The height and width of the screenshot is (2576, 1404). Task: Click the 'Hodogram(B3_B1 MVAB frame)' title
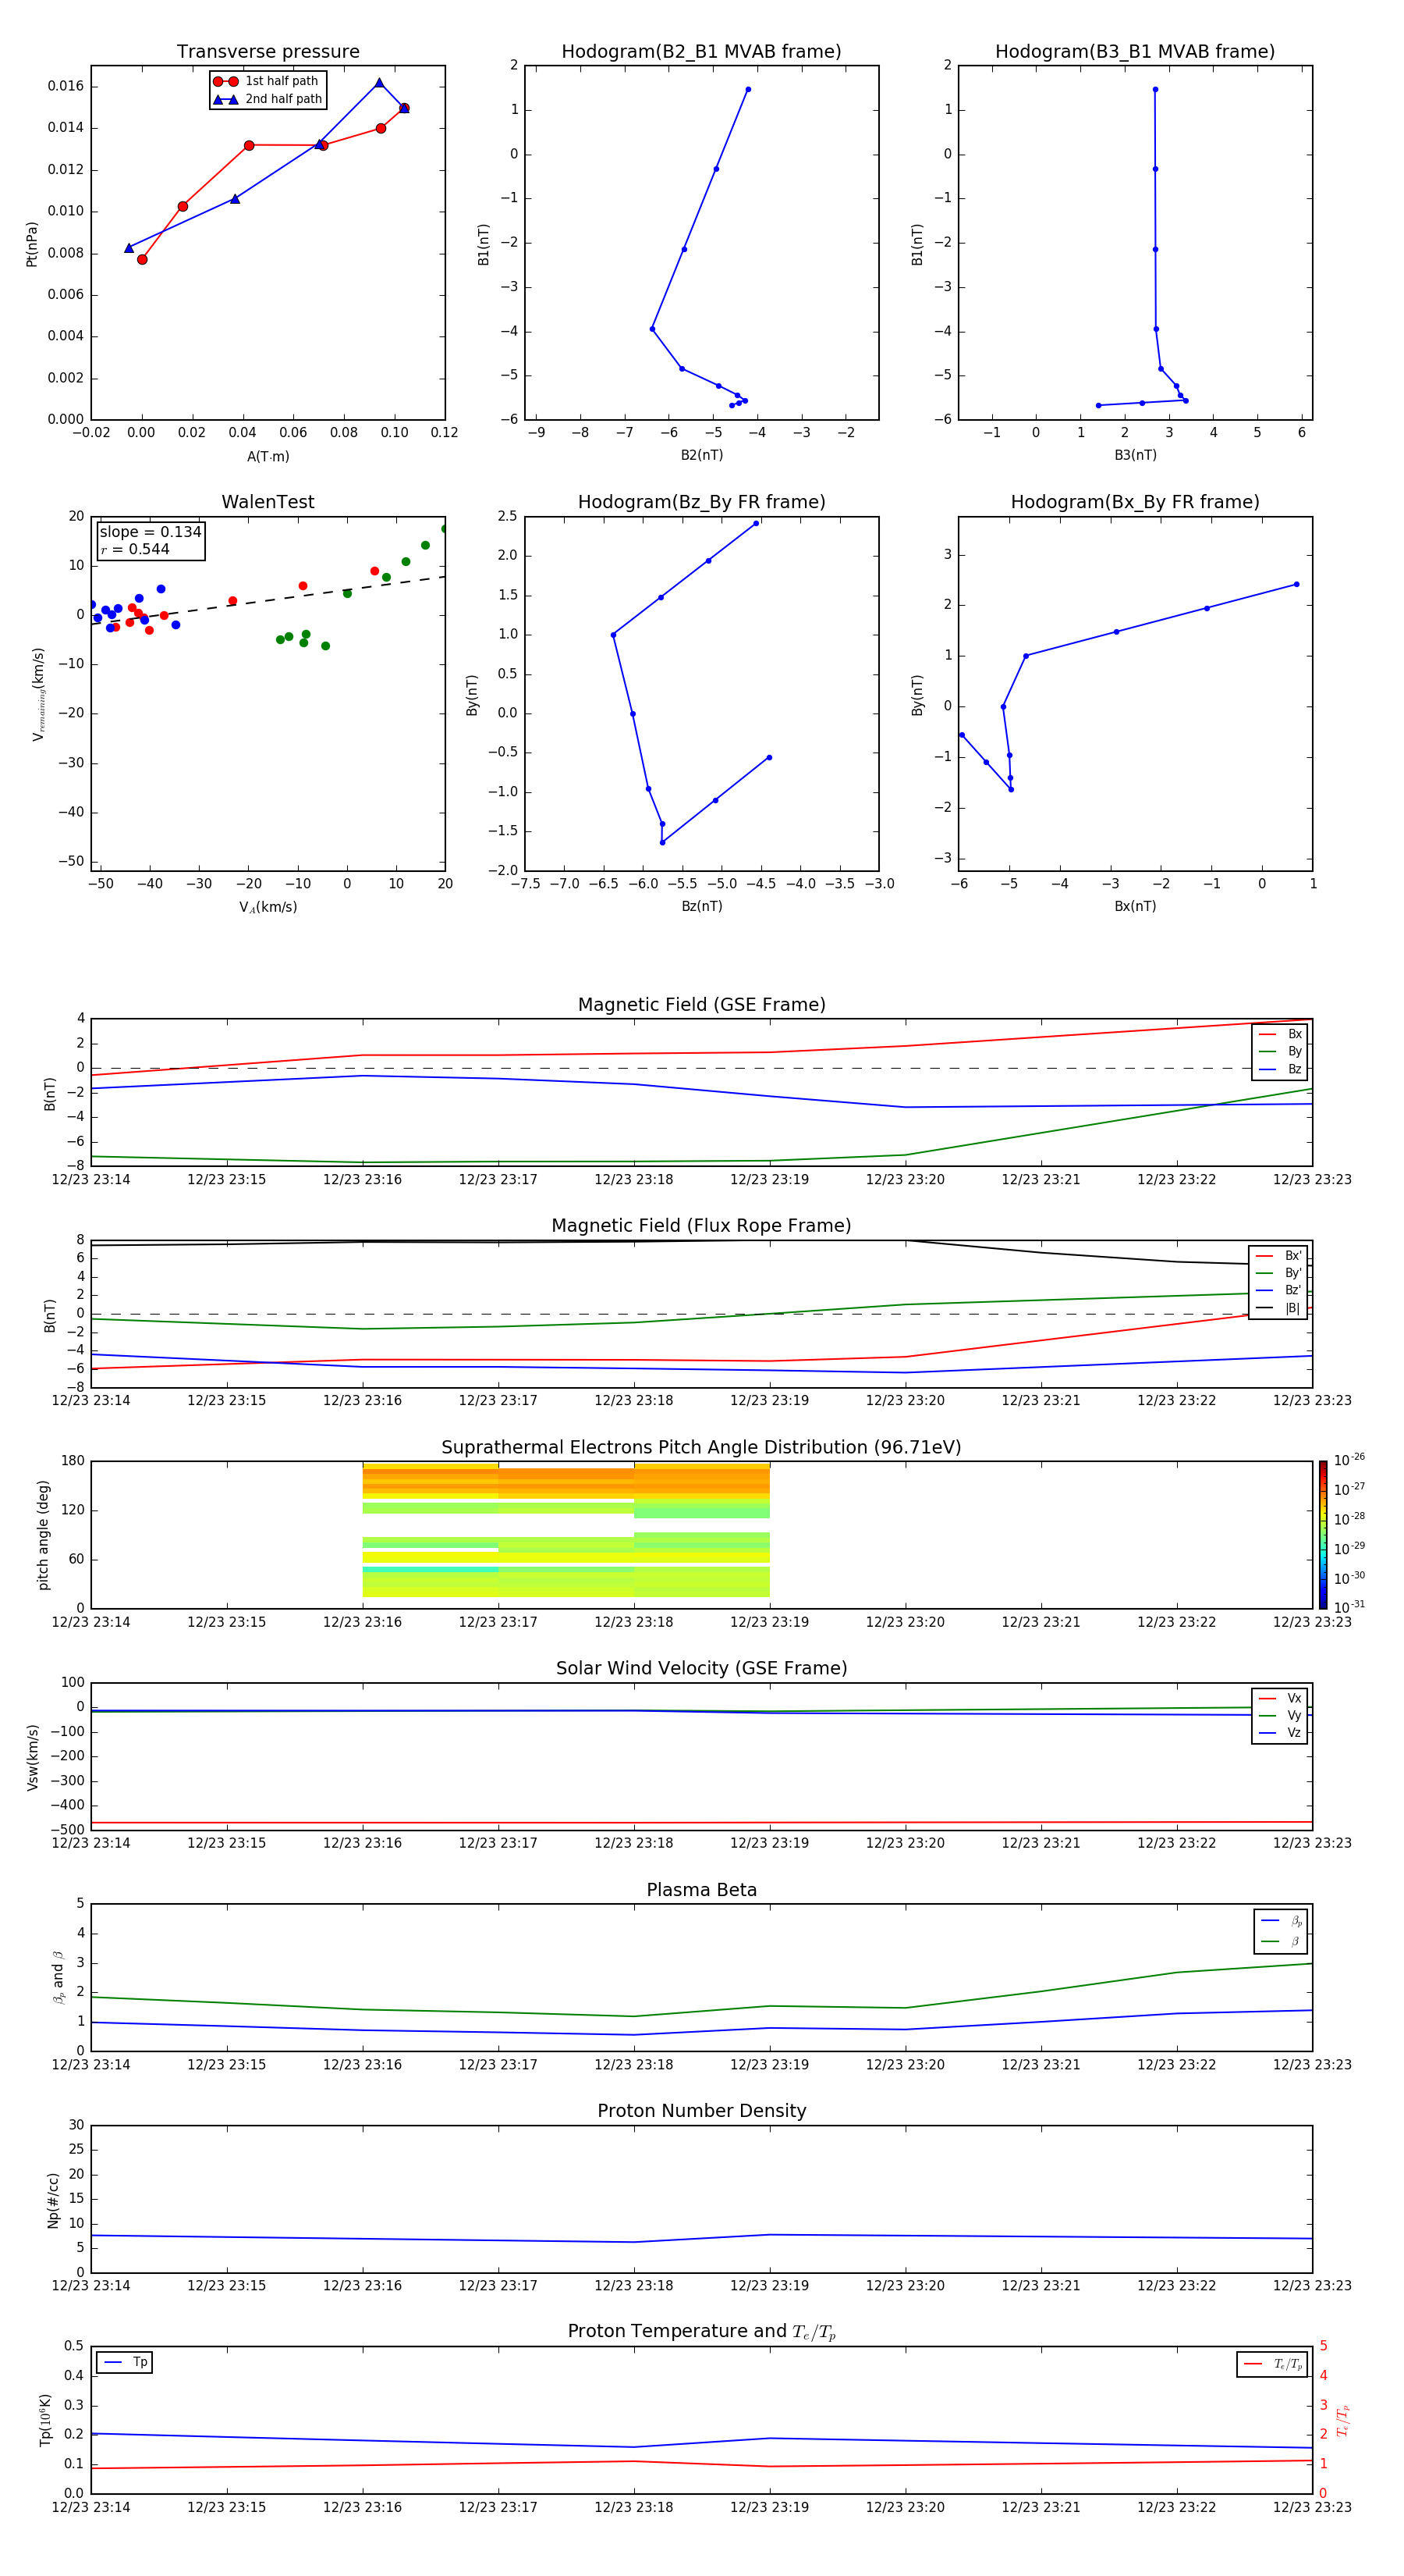point(1135,51)
